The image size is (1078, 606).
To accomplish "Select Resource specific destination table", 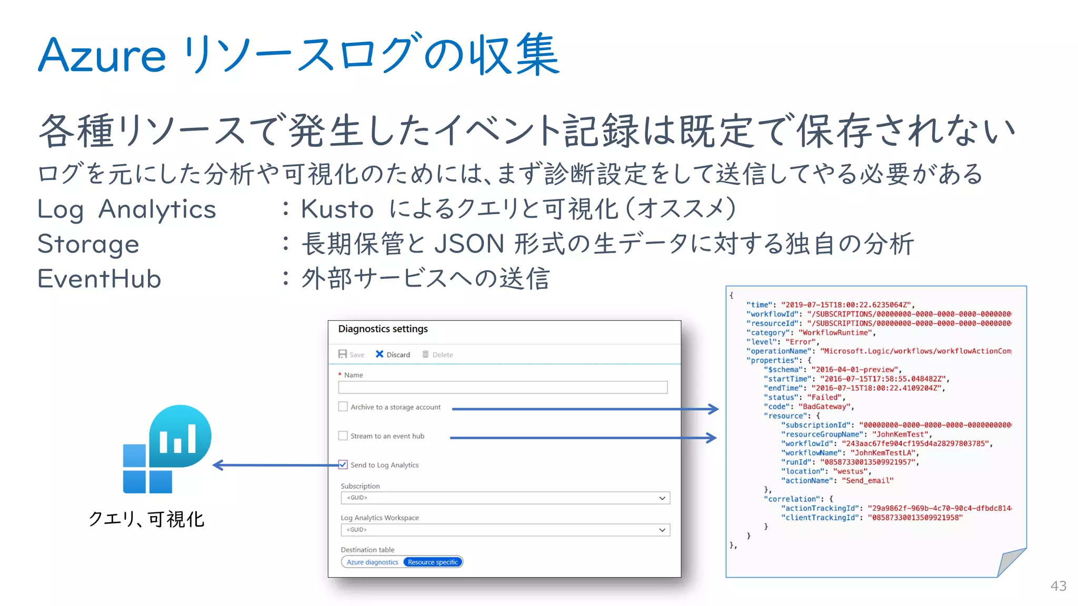I will pos(433,562).
